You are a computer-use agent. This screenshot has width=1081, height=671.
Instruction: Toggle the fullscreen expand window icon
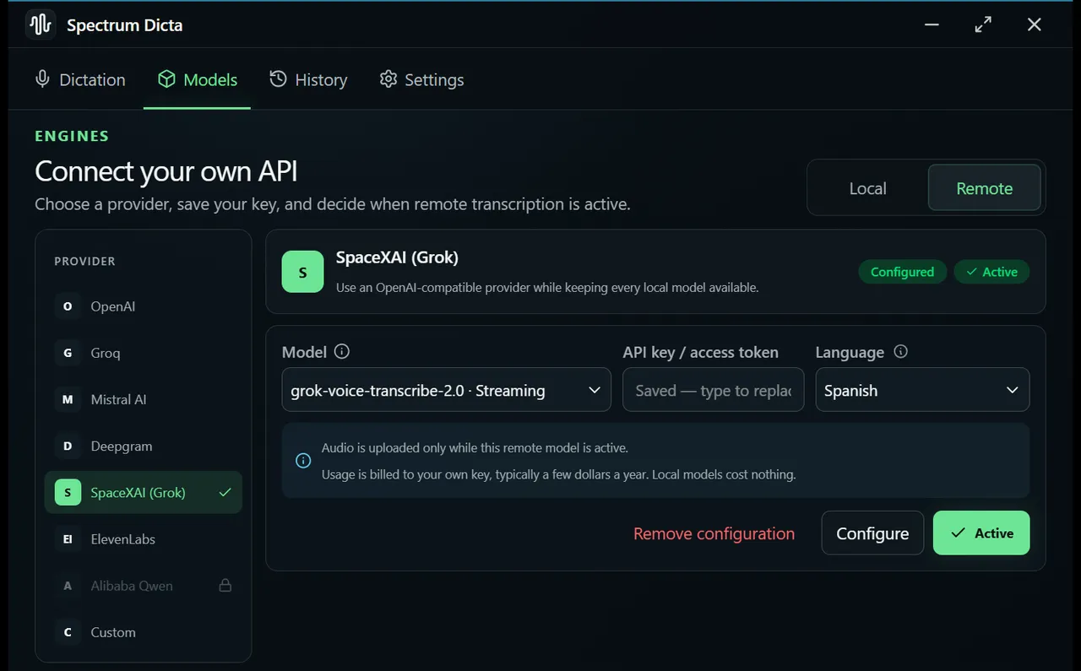click(x=983, y=24)
